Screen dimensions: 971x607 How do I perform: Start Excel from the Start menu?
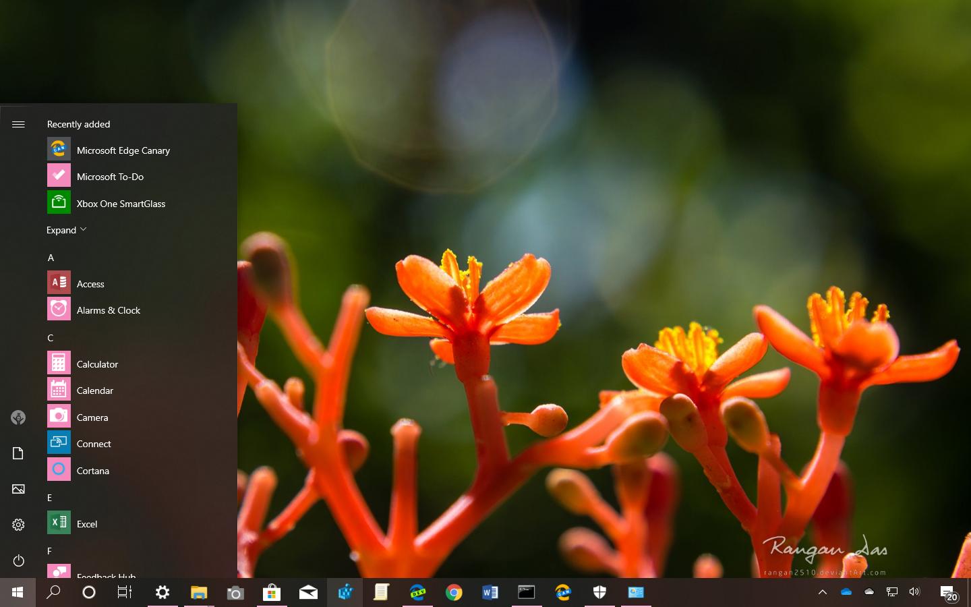pyautogui.click(x=87, y=523)
